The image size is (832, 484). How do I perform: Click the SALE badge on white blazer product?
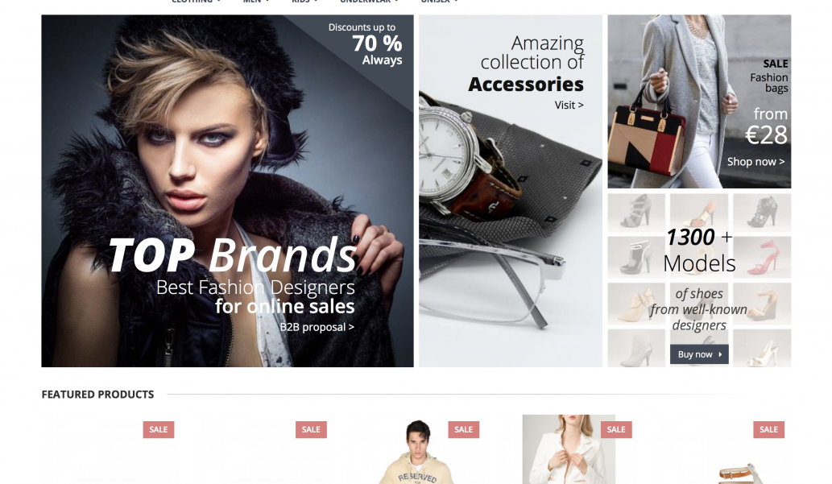tap(616, 429)
